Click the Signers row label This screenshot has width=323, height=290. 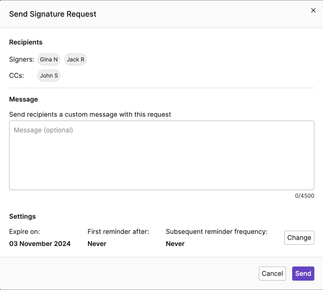[x=21, y=59]
